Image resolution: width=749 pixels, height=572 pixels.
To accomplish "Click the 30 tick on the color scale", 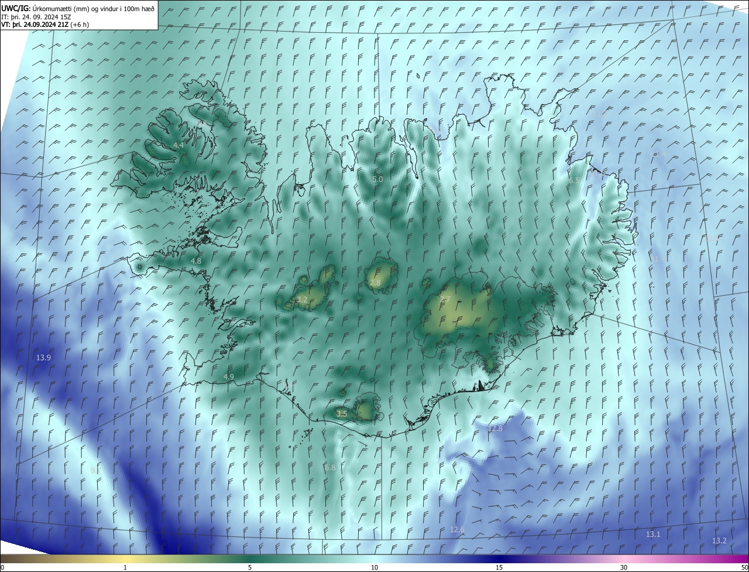I will point(624,567).
